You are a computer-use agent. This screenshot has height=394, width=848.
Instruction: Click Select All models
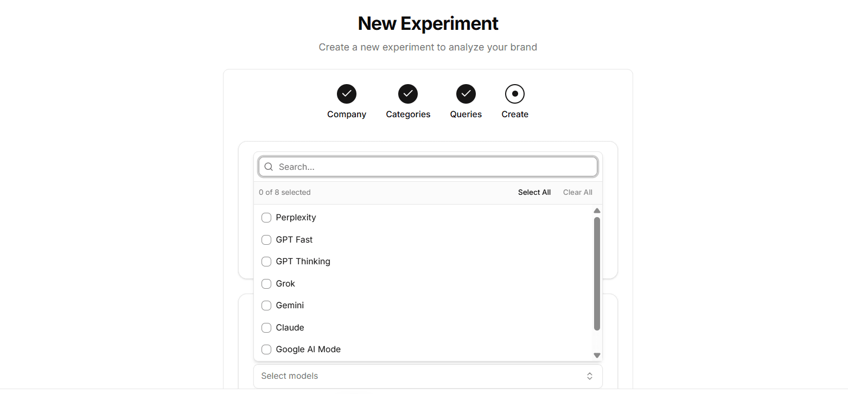coord(534,192)
